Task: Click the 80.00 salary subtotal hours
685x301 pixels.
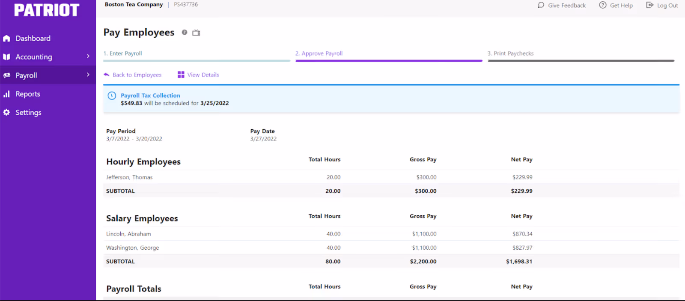Action: [333, 262]
